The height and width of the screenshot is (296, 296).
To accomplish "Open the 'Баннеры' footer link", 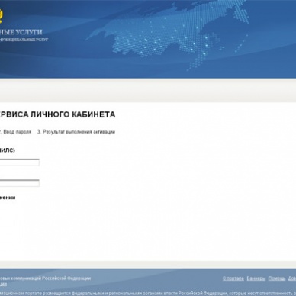I will pyautogui.click(x=256, y=278).
